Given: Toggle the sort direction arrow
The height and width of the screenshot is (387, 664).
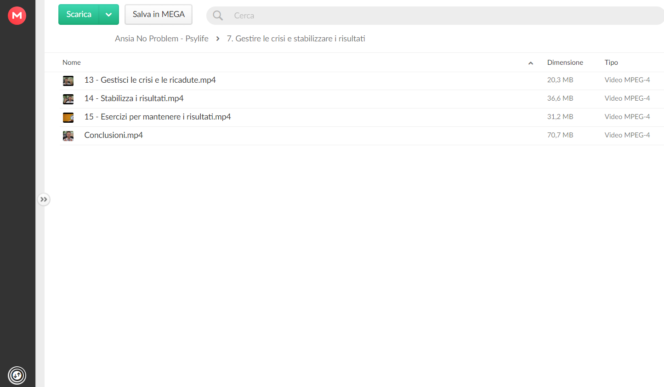Looking at the screenshot, I should coord(531,63).
